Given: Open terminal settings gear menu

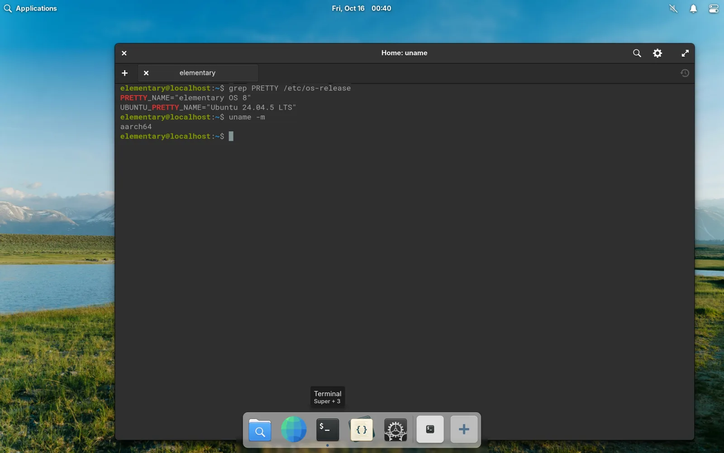Looking at the screenshot, I should pos(657,53).
